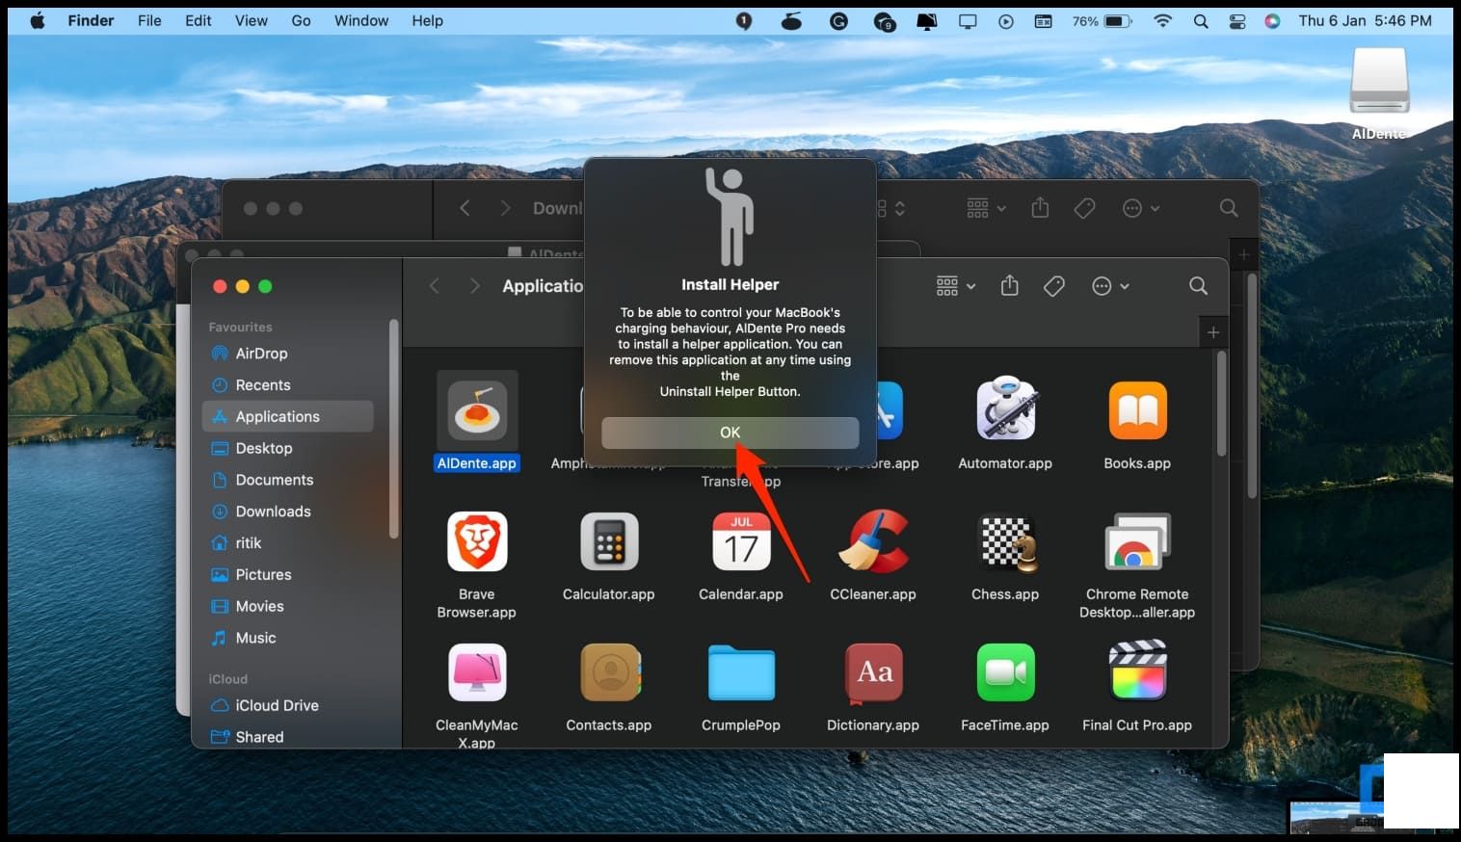Click the AlDente disk on the desktop

coord(1379,82)
